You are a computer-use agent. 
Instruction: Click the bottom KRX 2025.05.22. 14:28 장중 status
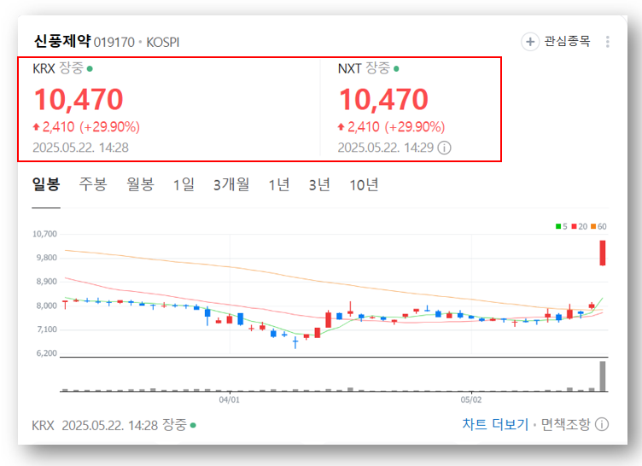point(114,425)
